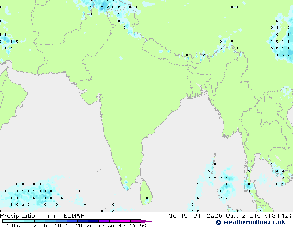Click the value "3" in eastern China cluster
The height and width of the screenshot is (227, 293).
[283, 55]
